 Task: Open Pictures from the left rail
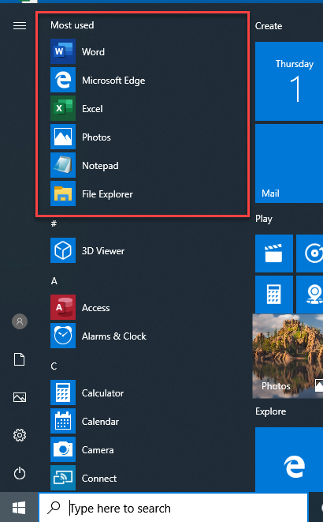(20, 397)
